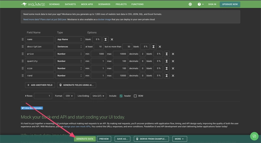Screen dimensions: 261x143
Task: Grab the drag handle of the rand row
Action: click(x=23, y=75)
